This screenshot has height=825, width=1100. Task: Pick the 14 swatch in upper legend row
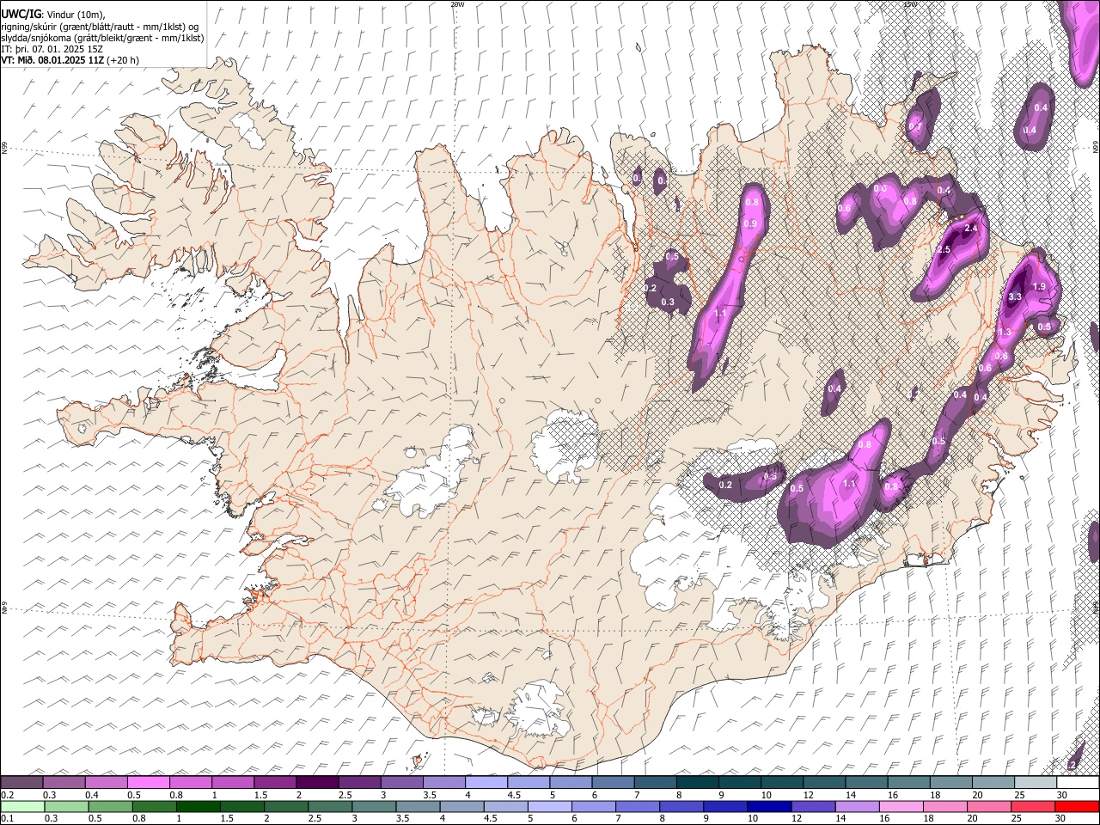point(865,783)
